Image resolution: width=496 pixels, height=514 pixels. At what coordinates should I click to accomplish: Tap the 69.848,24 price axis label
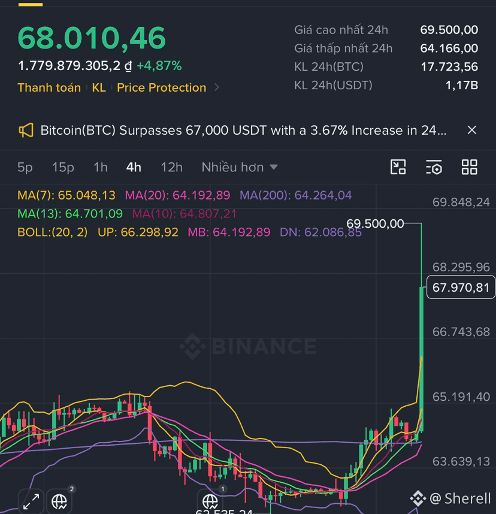[x=461, y=202]
